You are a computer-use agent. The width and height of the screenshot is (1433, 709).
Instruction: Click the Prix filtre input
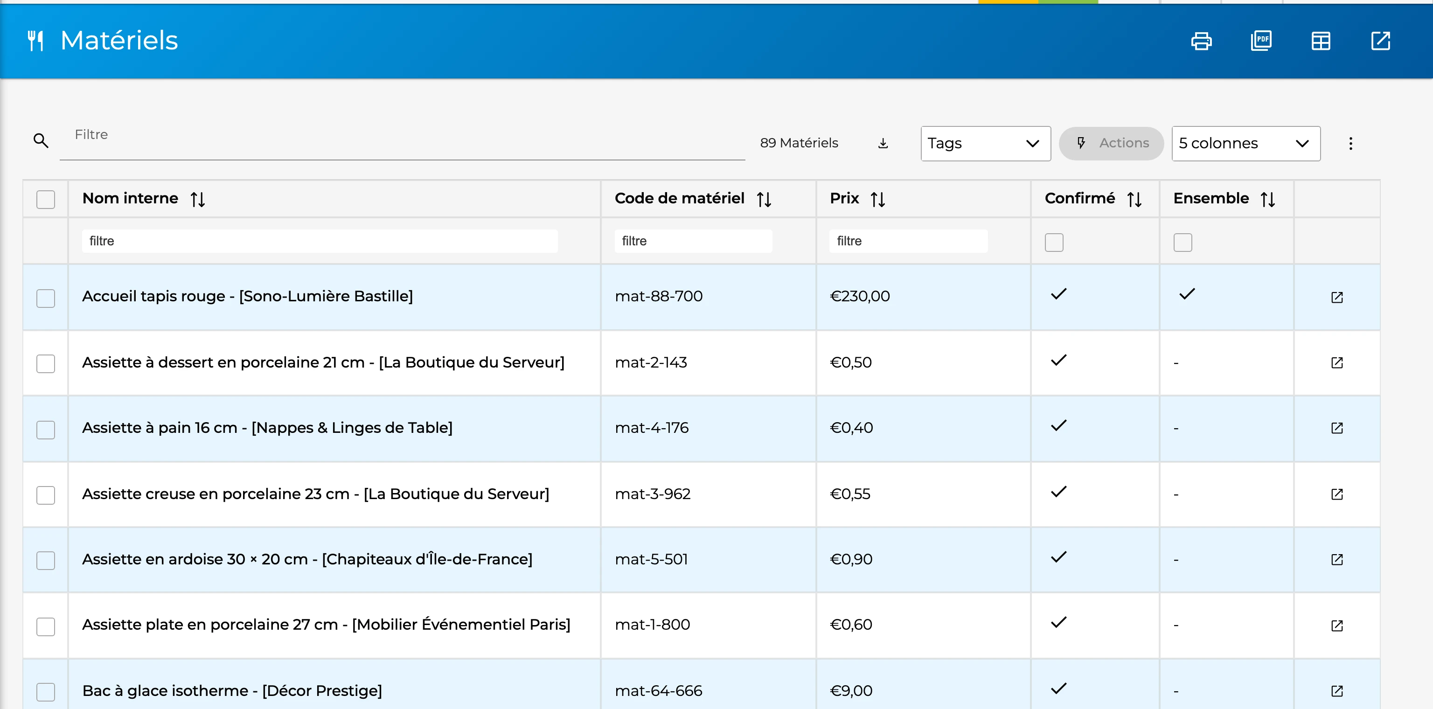[x=908, y=241]
